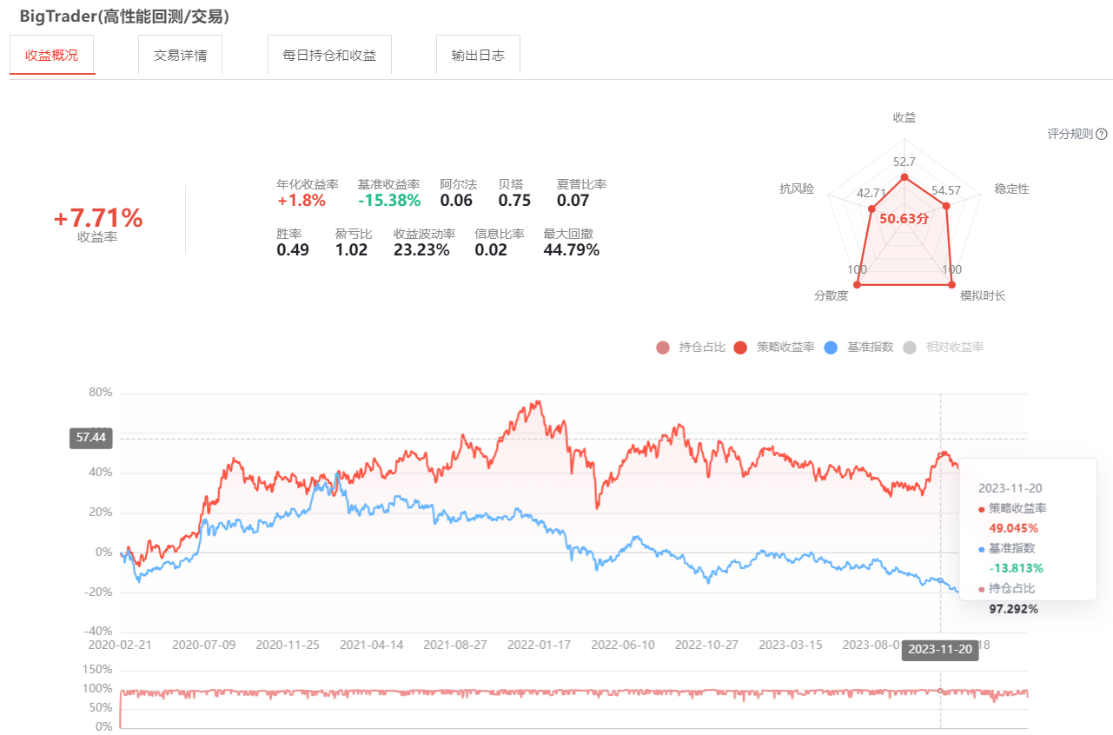
Task: Click the 分散度 radar vertex dot
Action: (857, 284)
